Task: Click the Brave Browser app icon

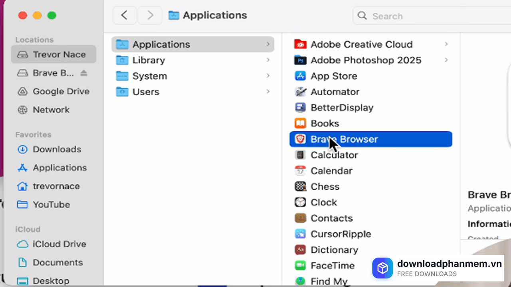Action: tap(300, 139)
